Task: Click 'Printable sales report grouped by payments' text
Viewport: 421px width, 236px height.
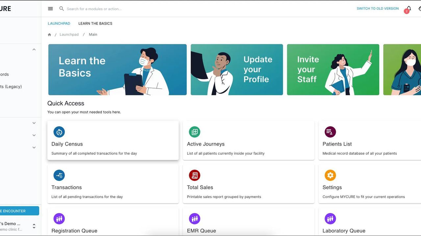Action: pos(224,197)
